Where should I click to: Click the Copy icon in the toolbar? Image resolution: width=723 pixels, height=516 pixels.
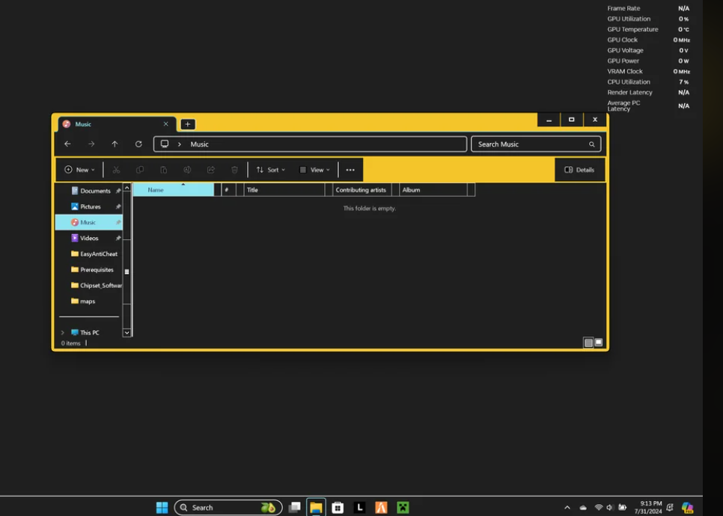pyautogui.click(x=140, y=170)
